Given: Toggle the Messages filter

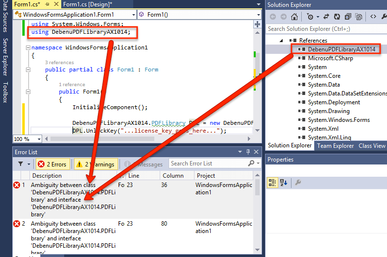Looking at the screenshot, I should 143,164.
